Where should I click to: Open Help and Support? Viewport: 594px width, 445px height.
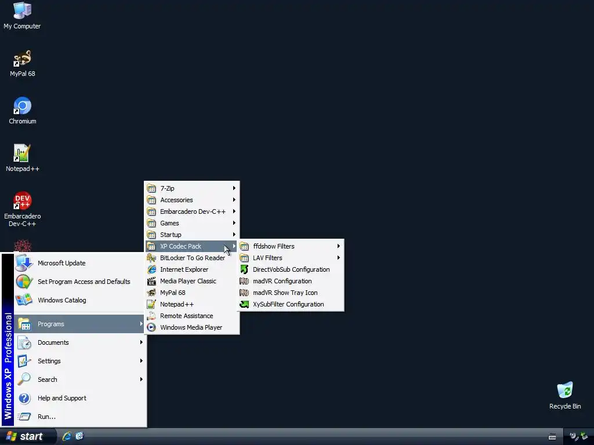click(x=79, y=398)
